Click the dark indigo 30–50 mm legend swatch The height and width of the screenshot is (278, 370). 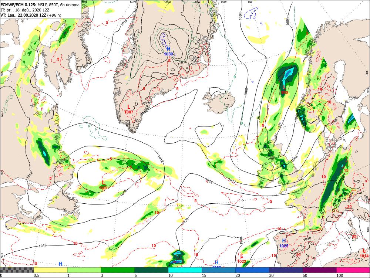[286, 270]
